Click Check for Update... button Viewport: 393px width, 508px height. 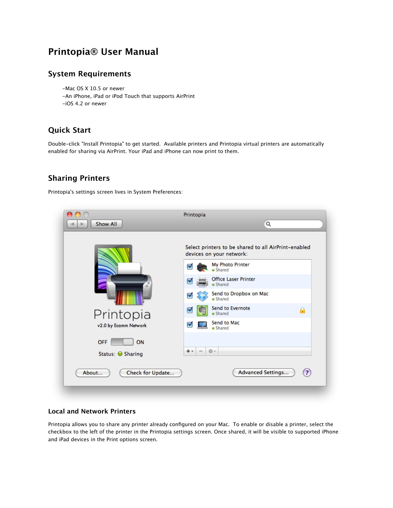point(150,373)
